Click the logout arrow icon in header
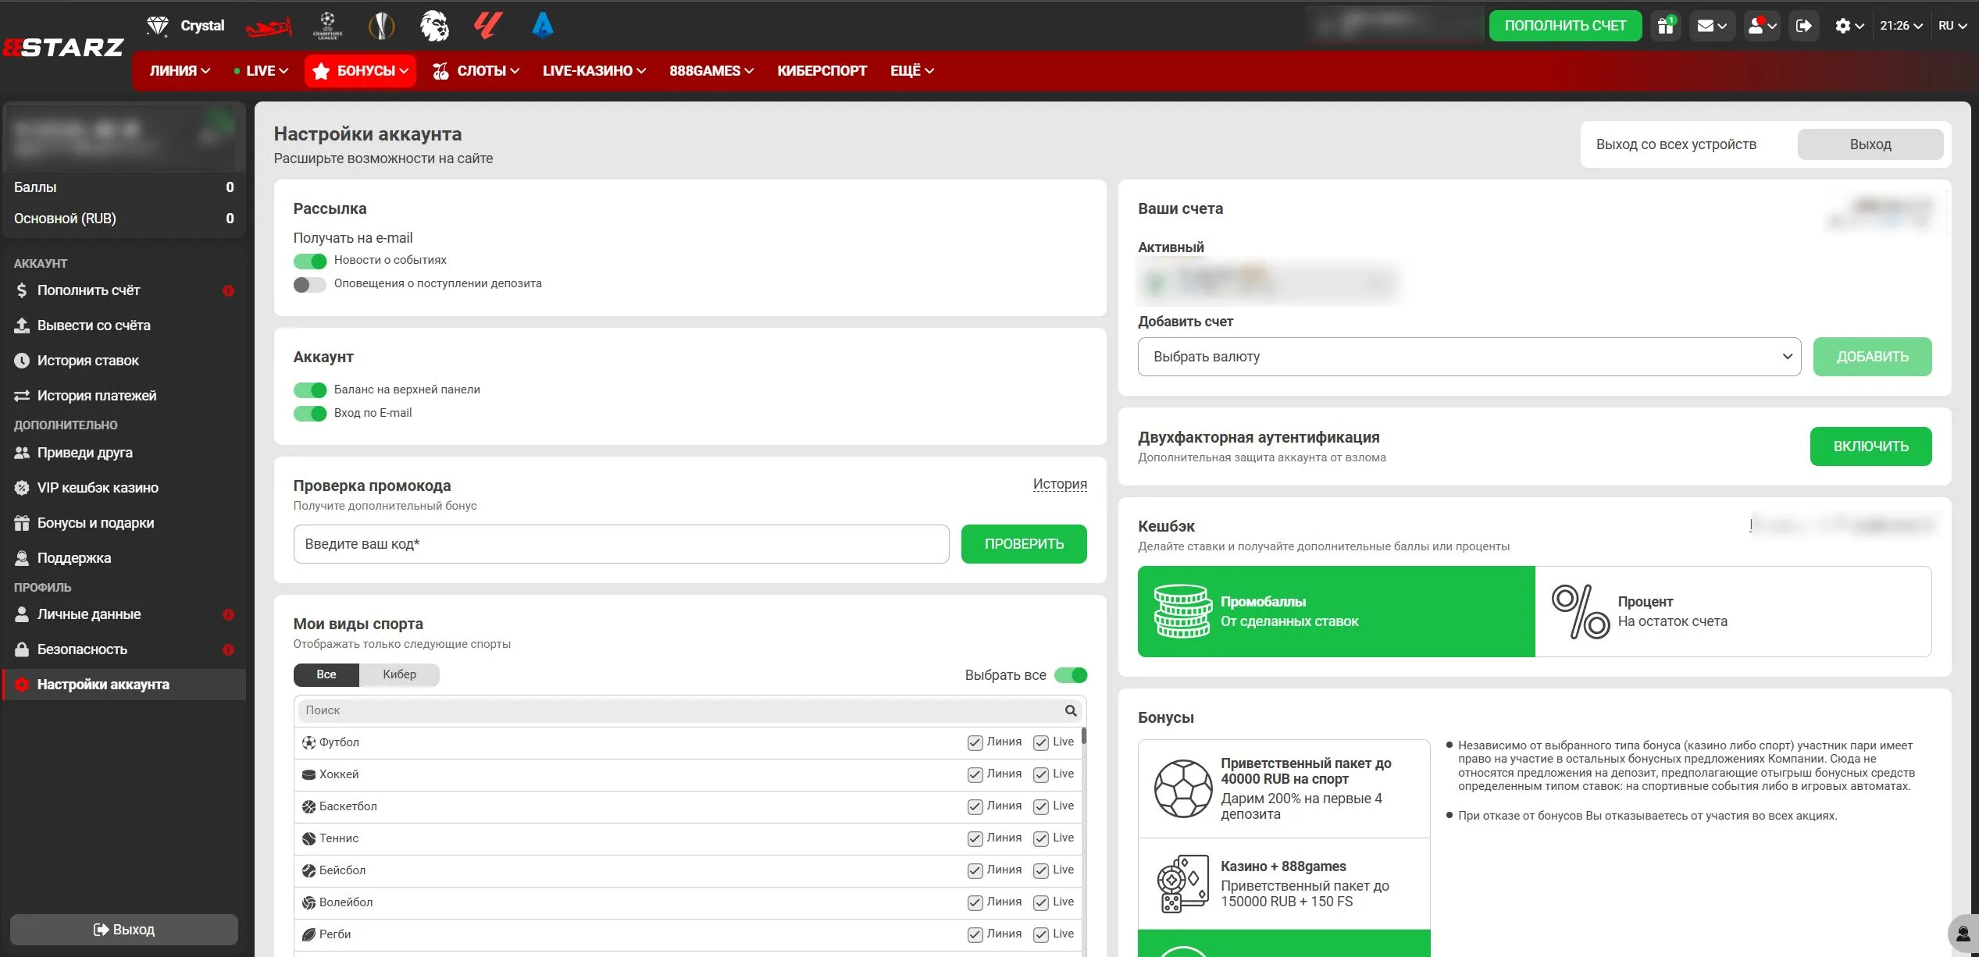Screen dimensions: 1979x957 [1803, 26]
